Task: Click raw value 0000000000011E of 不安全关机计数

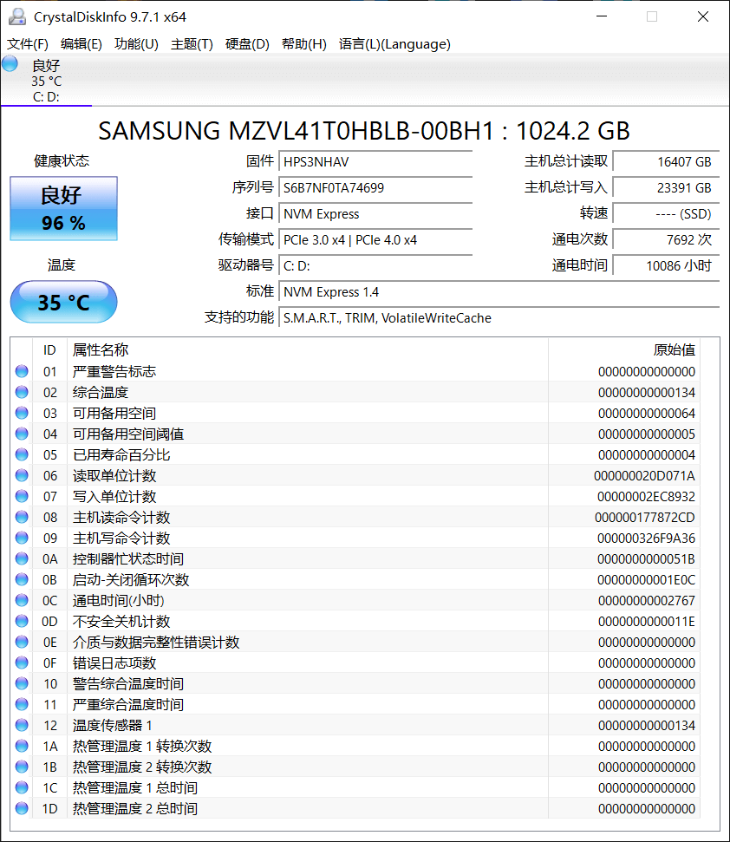Action: (646, 621)
